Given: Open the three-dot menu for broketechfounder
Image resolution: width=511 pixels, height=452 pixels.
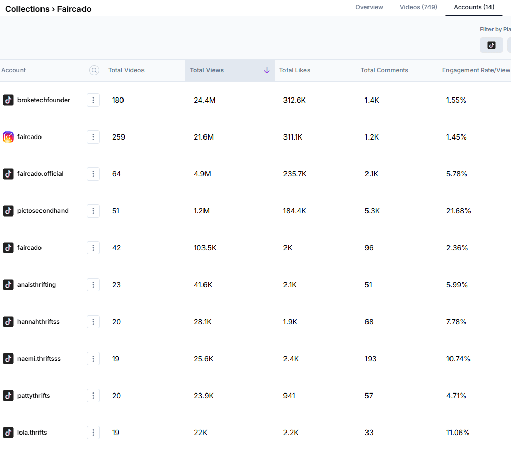Looking at the screenshot, I should (x=93, y=100).
